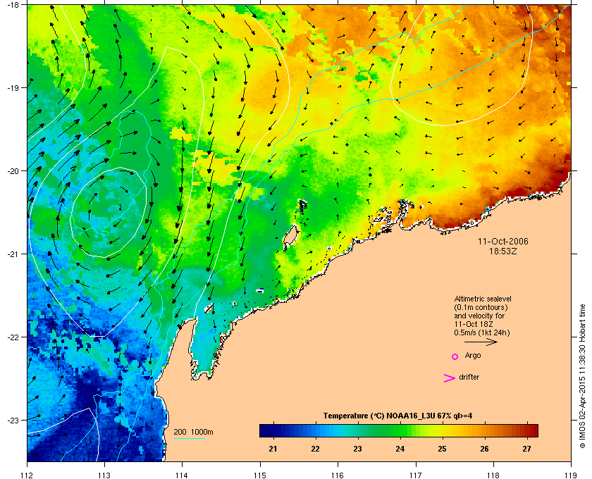Click the time label 18:53Z
Screen dimensions: 592x479
(x=503, y=251)
